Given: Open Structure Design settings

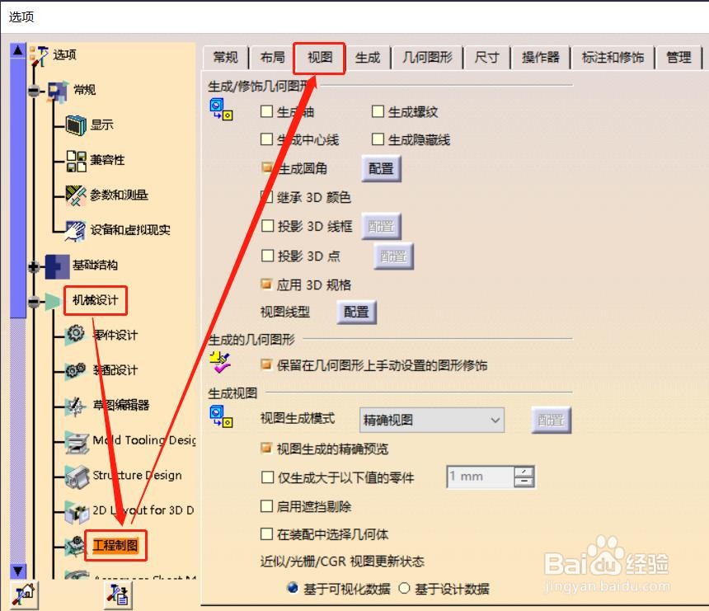Looking at the screenshot, I should pyautogui.click(x=124, y=476).
